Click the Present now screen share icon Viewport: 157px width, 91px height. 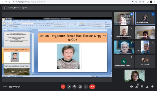click(x=80, y=86)
